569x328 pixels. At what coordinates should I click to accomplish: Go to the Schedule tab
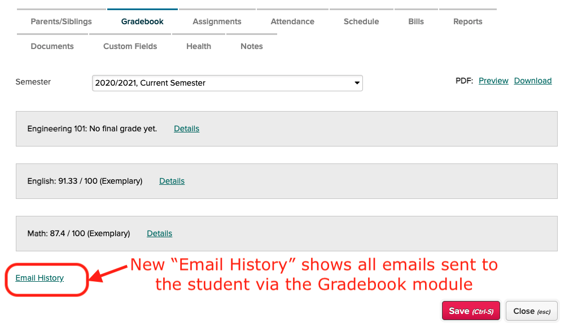(361, 22)
